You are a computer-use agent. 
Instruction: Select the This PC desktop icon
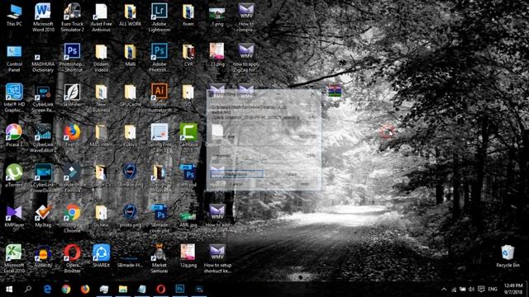(x=14, y=15)
